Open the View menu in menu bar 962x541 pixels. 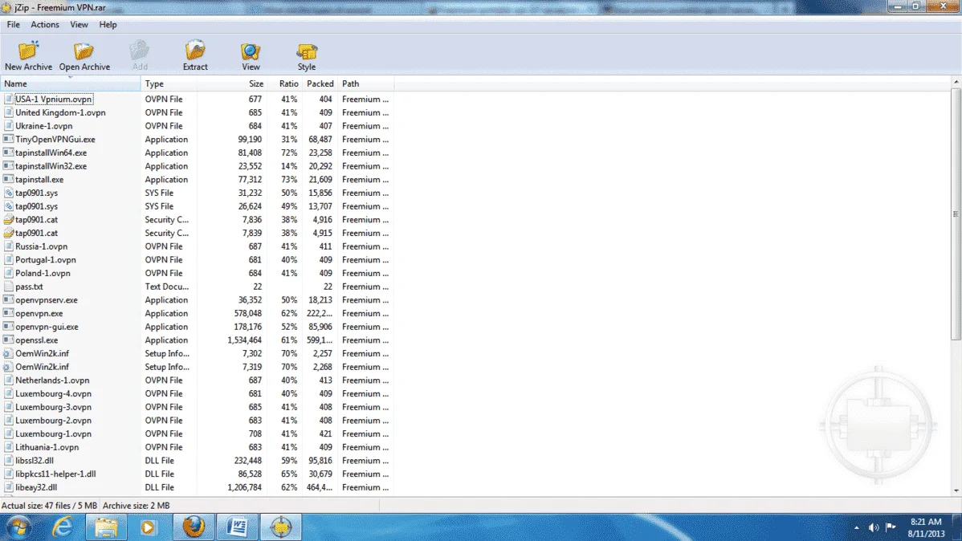79,25
